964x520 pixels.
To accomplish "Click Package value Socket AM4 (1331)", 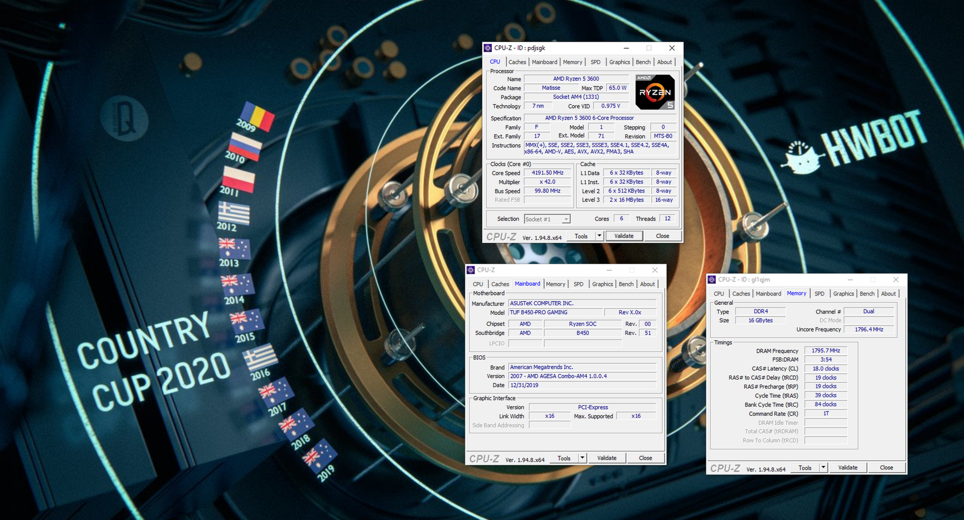I will point(576,97).
